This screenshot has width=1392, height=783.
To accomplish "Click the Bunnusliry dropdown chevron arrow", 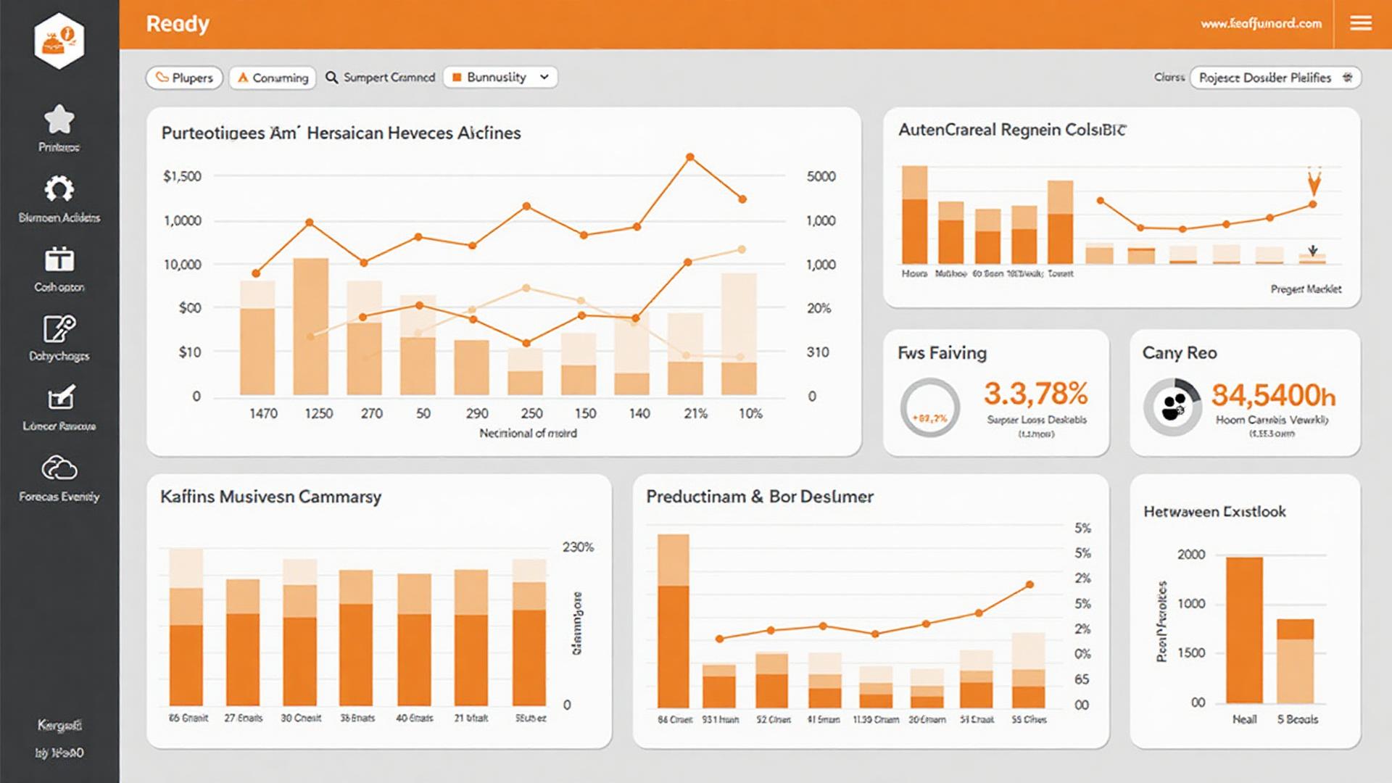I will coord(544,77).
